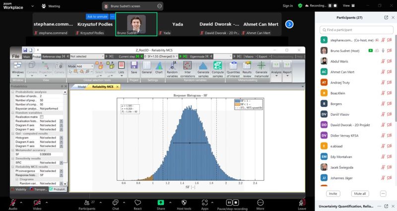The height and width of the screenshot is (211, 397).
Task: Click Generate metamodel icon
Action: [x=261, y=68]
